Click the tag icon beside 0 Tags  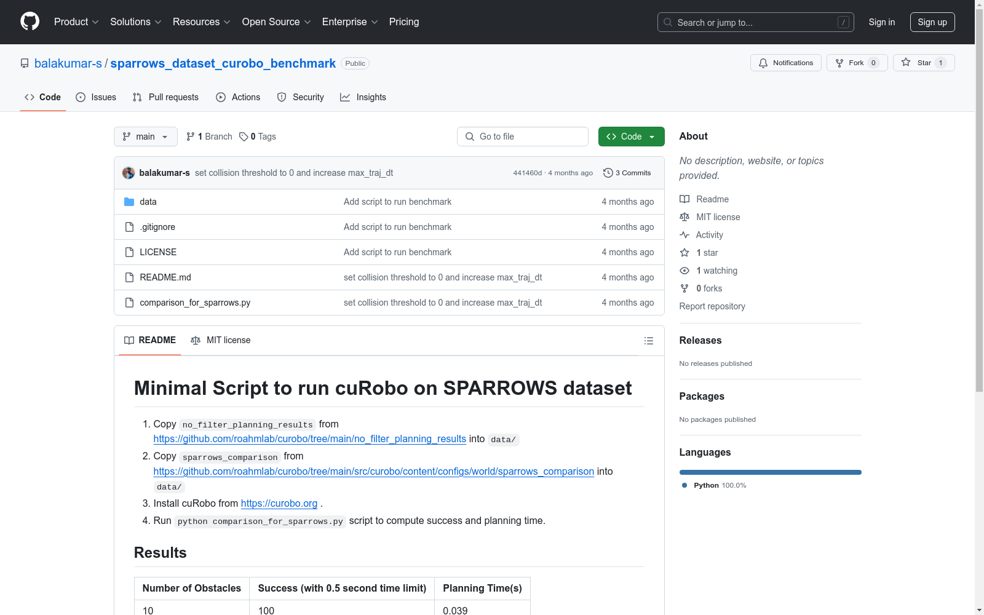click(x=244, y=137)
